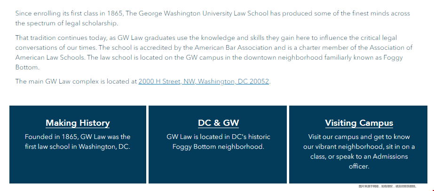Open the Making History heading link
The height and width of the screenshot is (191, 434).
78,123
